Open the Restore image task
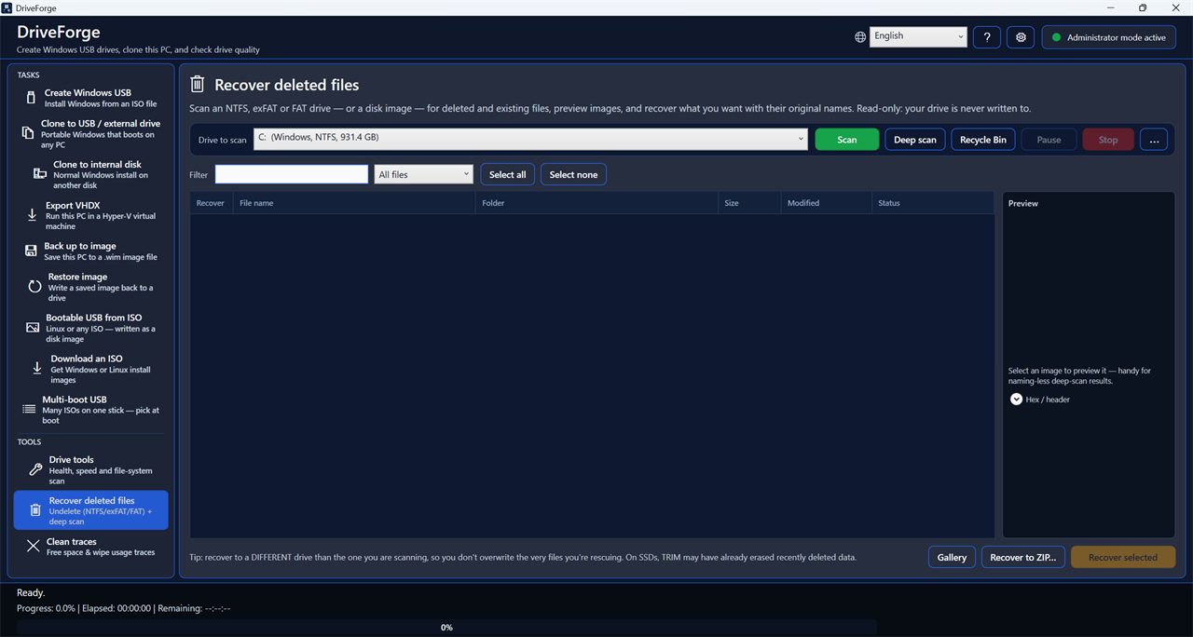 click(x=90, y=287)
